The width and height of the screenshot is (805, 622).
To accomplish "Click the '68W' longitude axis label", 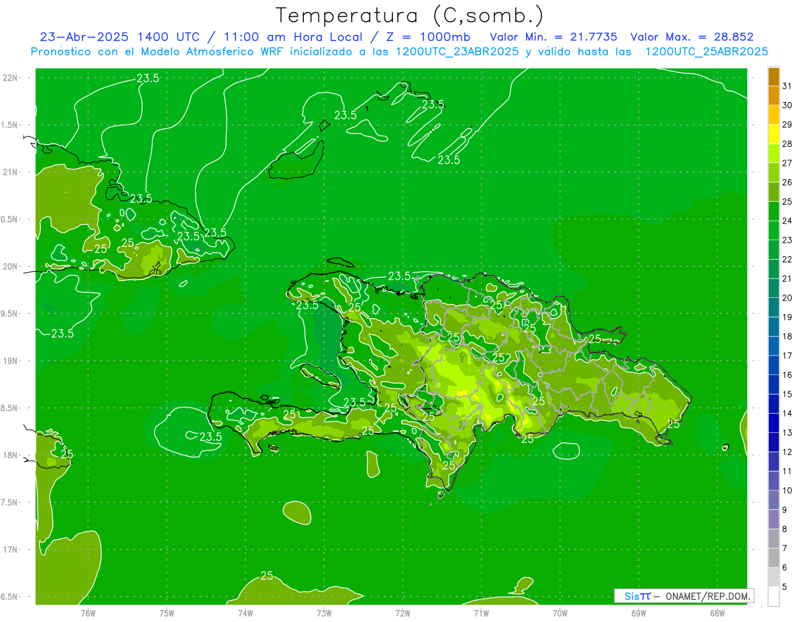I will click(717, 613).
